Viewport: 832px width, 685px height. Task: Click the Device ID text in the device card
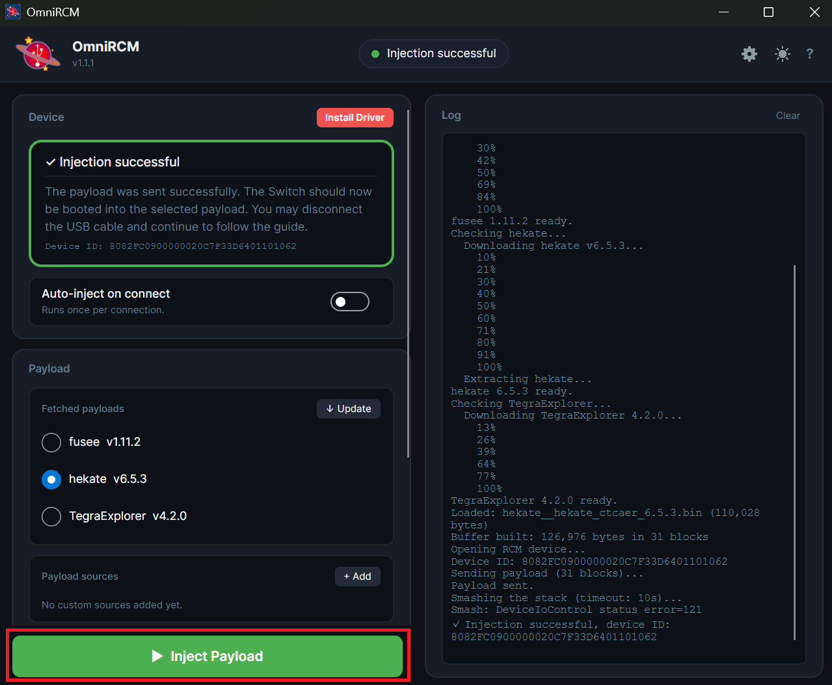(170, 246)
